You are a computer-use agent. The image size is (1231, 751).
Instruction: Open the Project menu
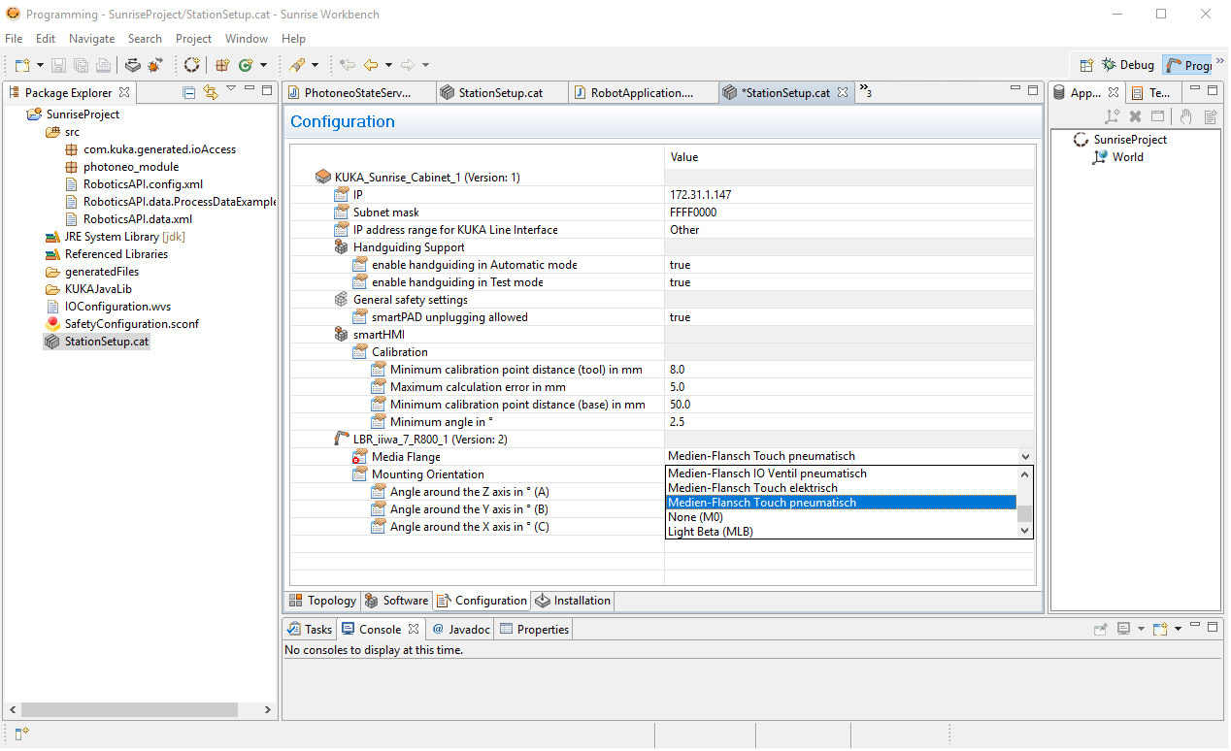[x=193, y=39]
